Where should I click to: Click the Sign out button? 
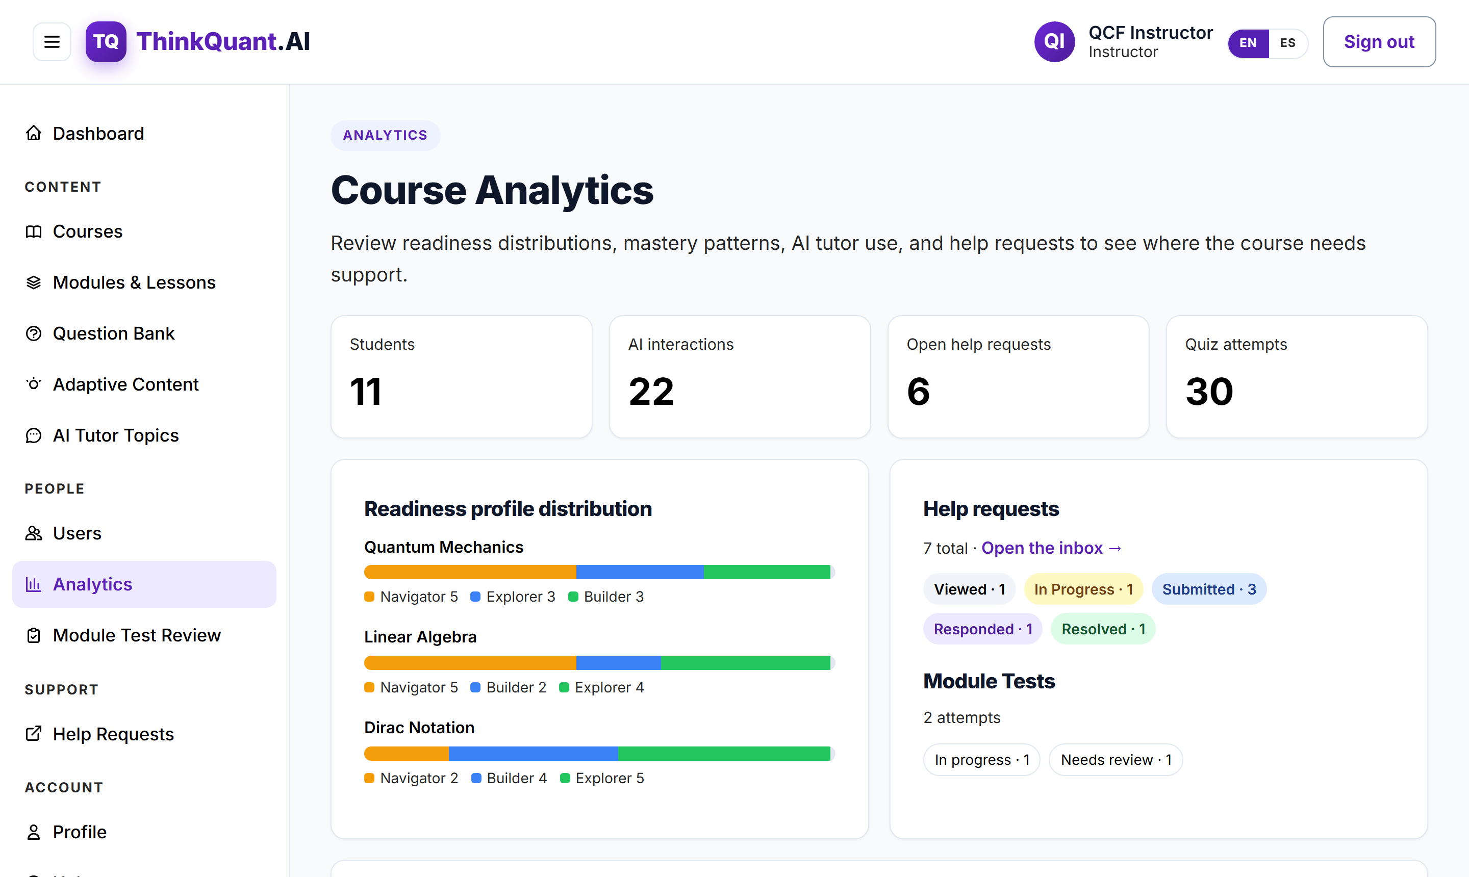pyautogui.click(x=1379, y=42)
